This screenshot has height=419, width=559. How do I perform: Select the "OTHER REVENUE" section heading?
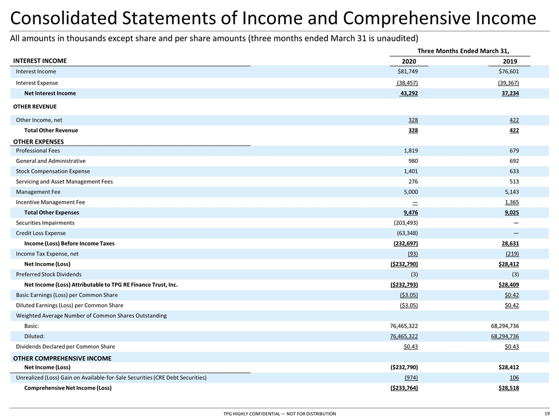35,106
